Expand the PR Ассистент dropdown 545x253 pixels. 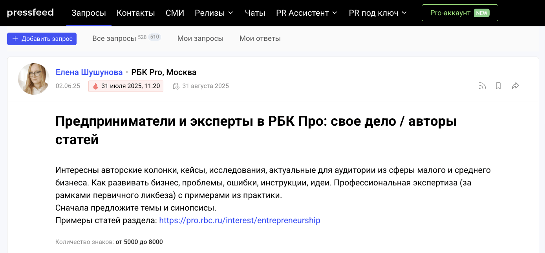coord(307,13)
